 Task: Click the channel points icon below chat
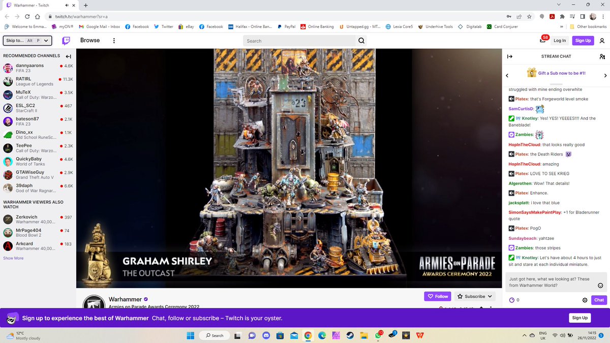[x=511, y=300]
